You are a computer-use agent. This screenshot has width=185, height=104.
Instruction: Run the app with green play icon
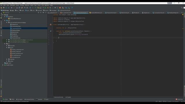(45, 8)
